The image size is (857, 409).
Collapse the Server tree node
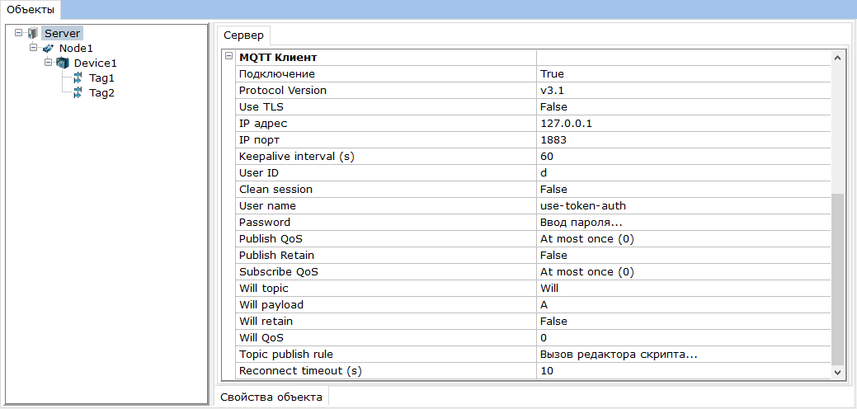pyautogui.click(x=18, y=34)
